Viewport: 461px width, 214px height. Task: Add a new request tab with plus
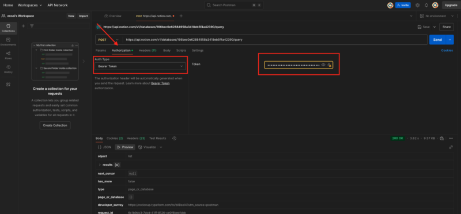pos(181,16)
